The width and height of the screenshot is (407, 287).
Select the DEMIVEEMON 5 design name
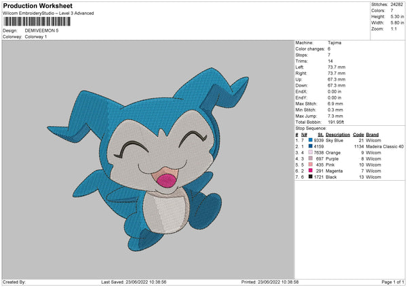[42, 30]
